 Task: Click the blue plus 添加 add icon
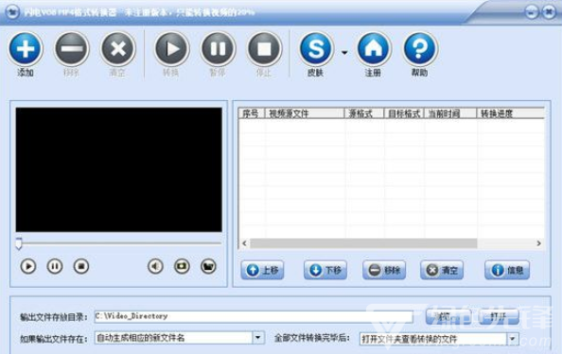point(26,49)
